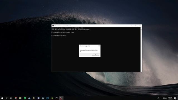Viewport: 178px width, 100px height.
Task: Click the Command Prompt scrollbar down arrow
Action: 141,71
